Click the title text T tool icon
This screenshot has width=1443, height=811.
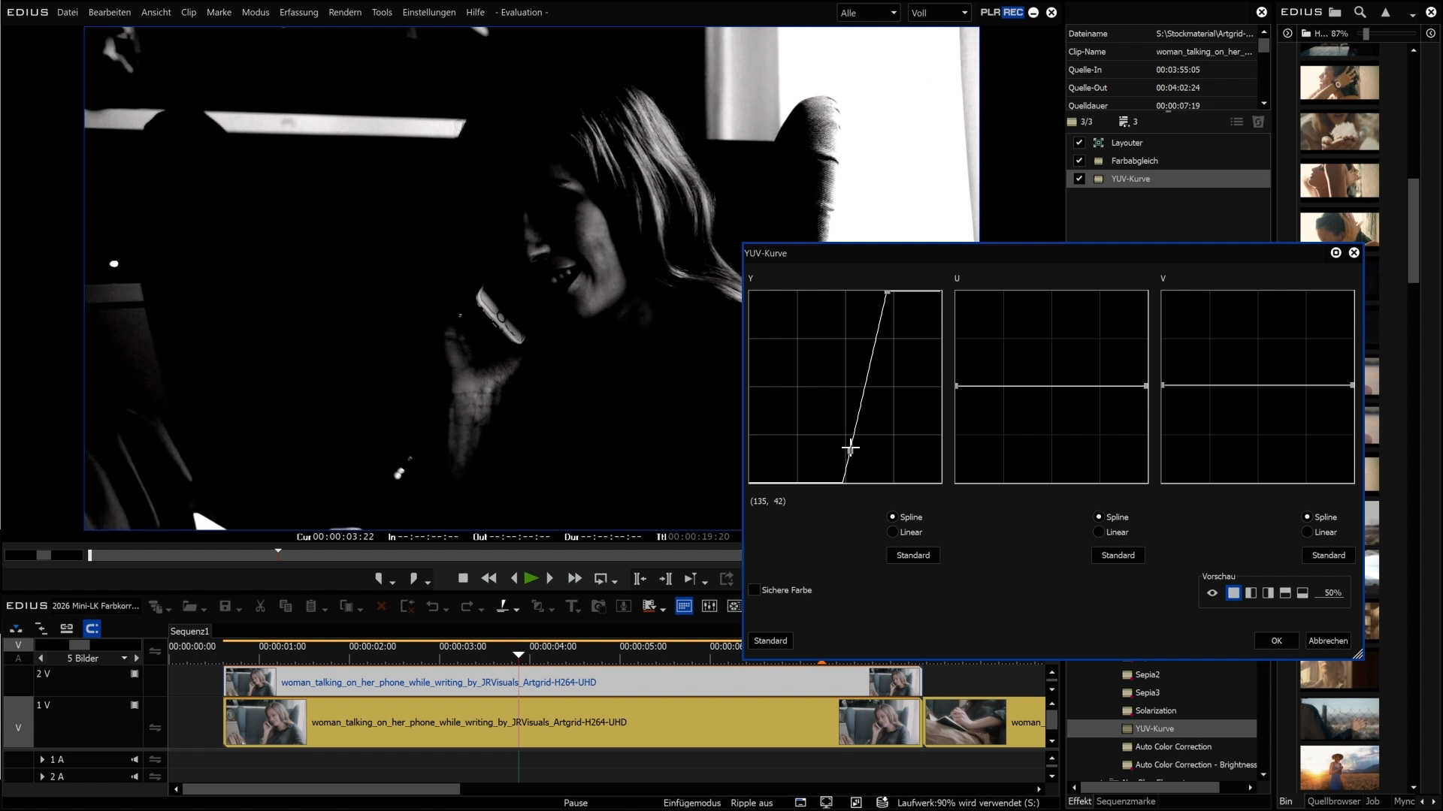click(x=571, y=606)
